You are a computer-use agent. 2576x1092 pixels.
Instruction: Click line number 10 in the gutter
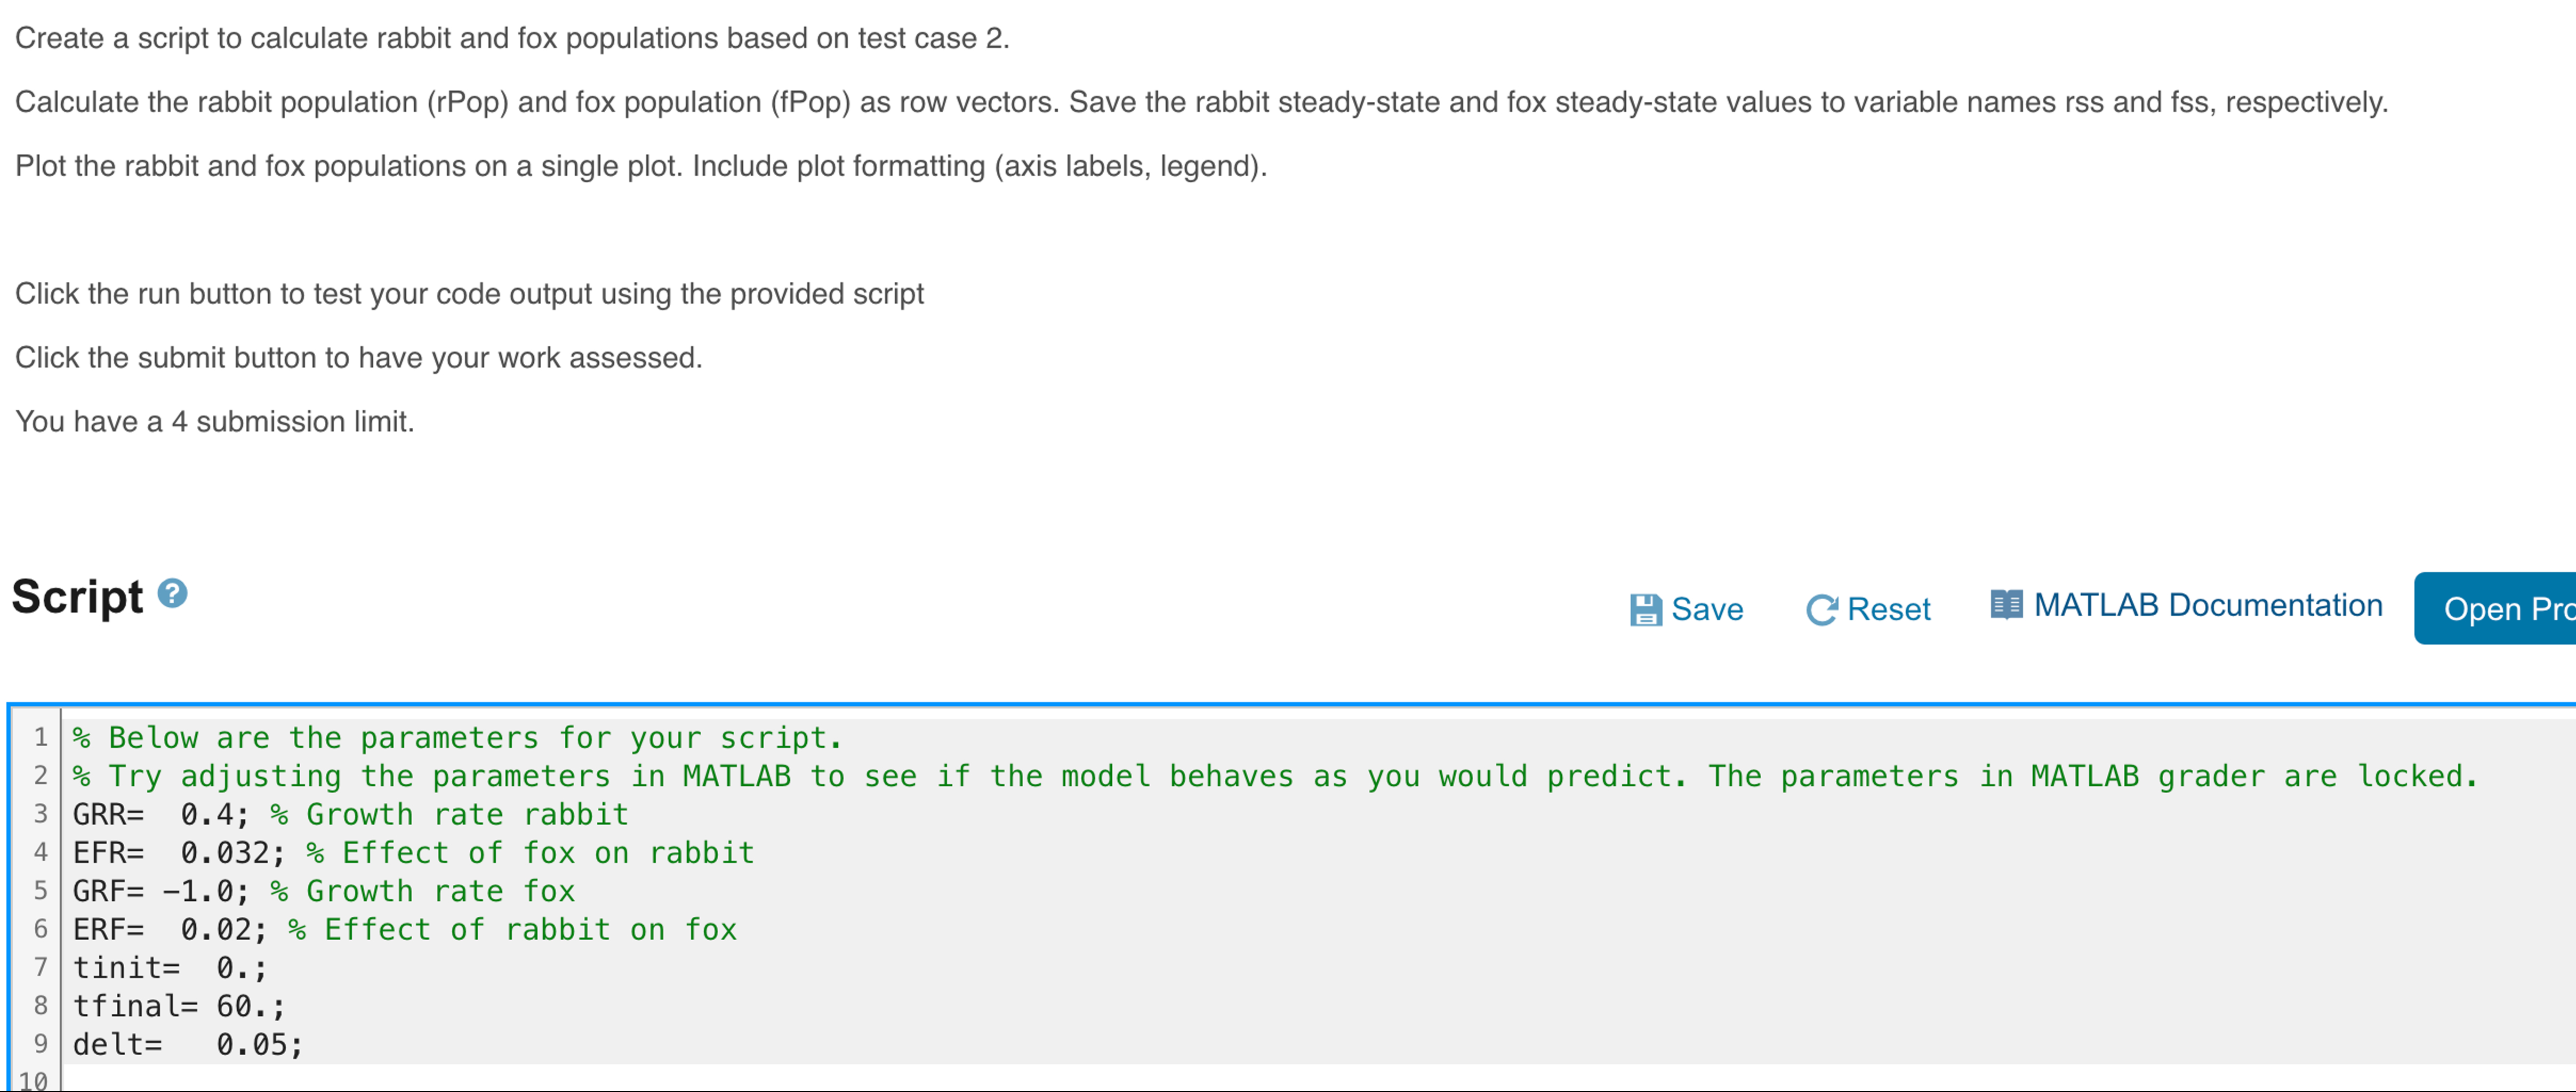click(36, 1081)
